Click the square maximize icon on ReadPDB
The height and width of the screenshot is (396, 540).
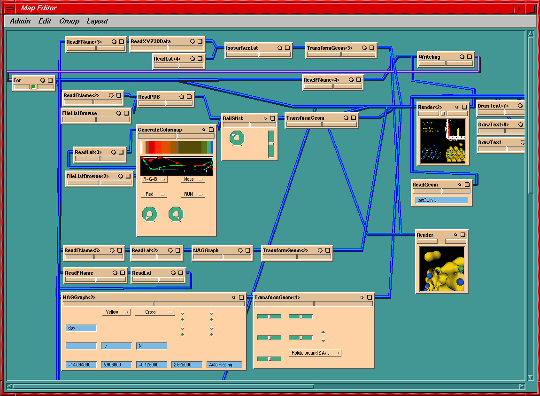click(188, 97)
